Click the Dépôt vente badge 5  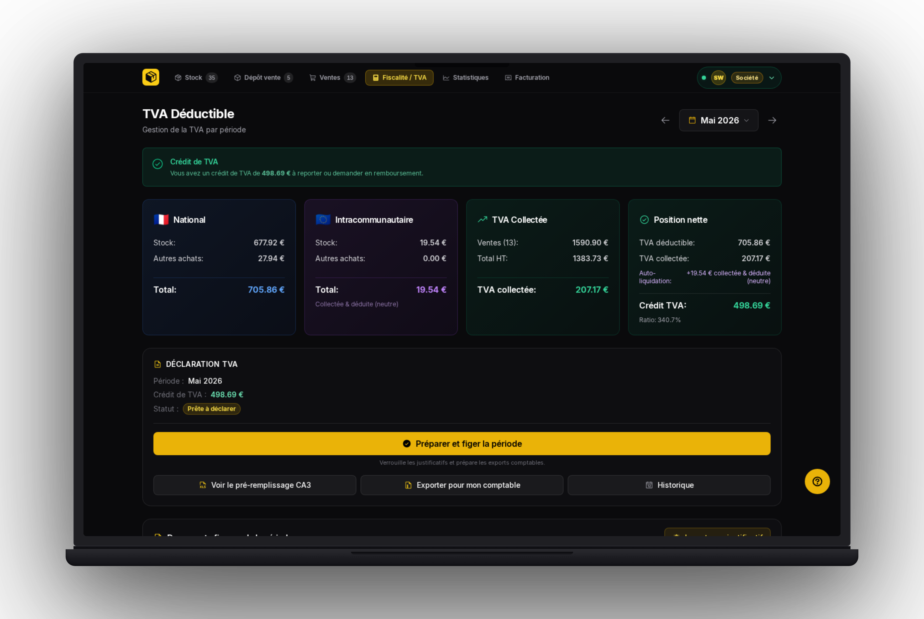288,78
